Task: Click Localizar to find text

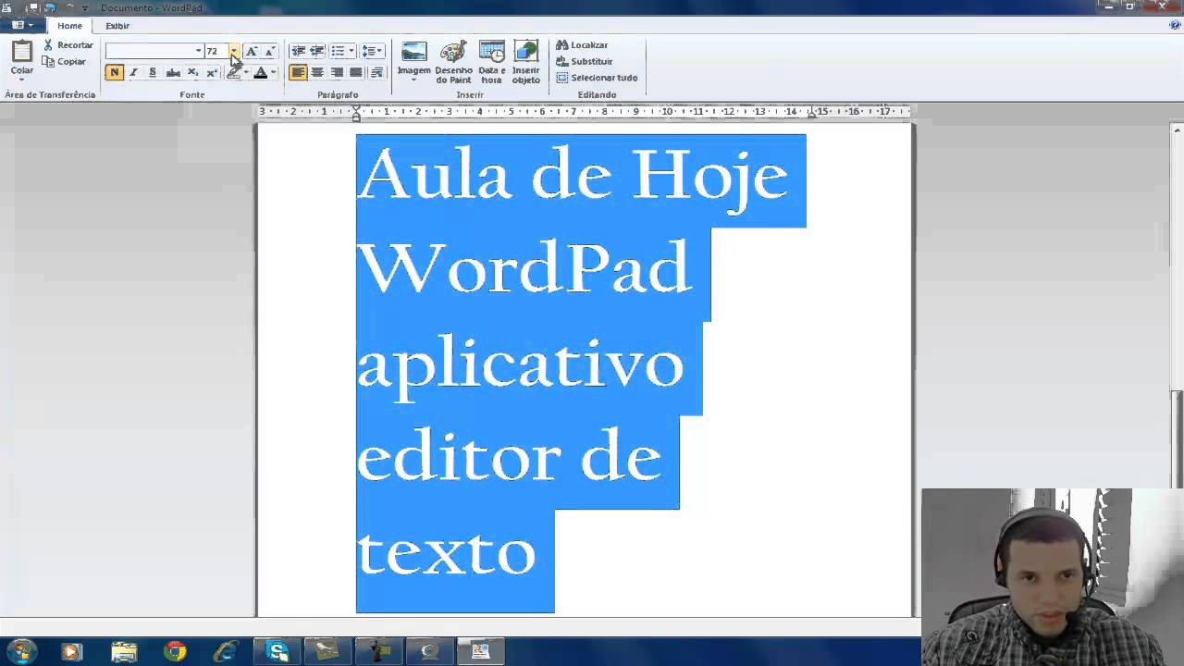Action: (x=582, y=45)
